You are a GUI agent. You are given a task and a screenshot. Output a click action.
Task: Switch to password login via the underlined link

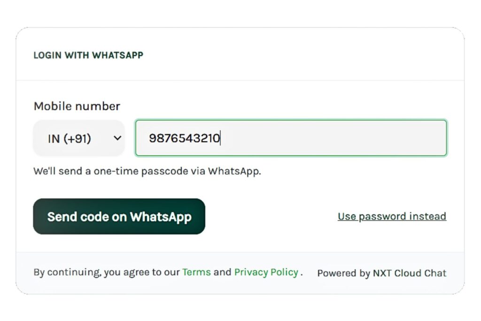click(x=392, y=216)
